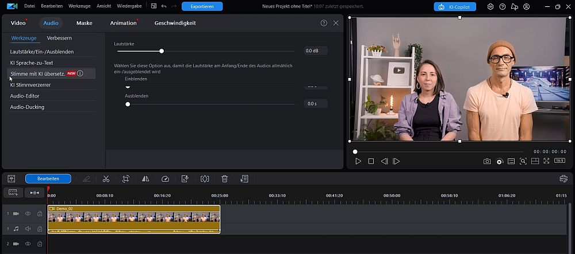
Task: Open the Wiedergabe menu
Action: pyautogui.click(x=129, y=6)
